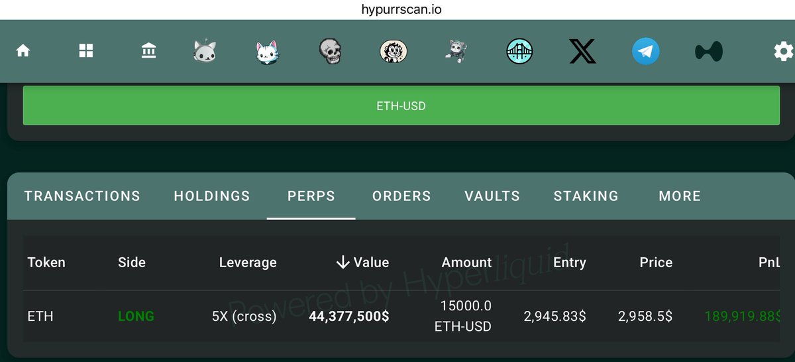The image size is (795, 362).
Task: Open the Orders tab
Action: tap(401, 196)
